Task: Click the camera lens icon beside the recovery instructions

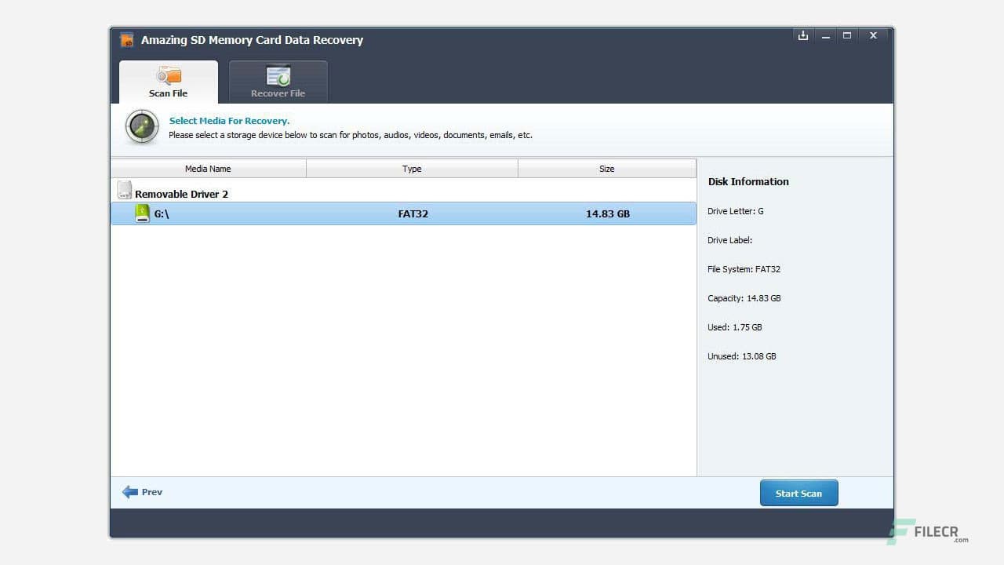Action: (x=141, y=126)
